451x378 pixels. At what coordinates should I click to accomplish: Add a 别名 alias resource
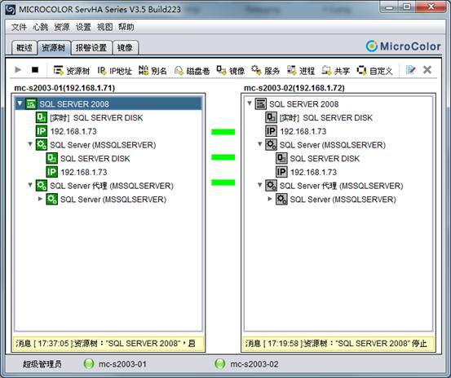[153, 70]
